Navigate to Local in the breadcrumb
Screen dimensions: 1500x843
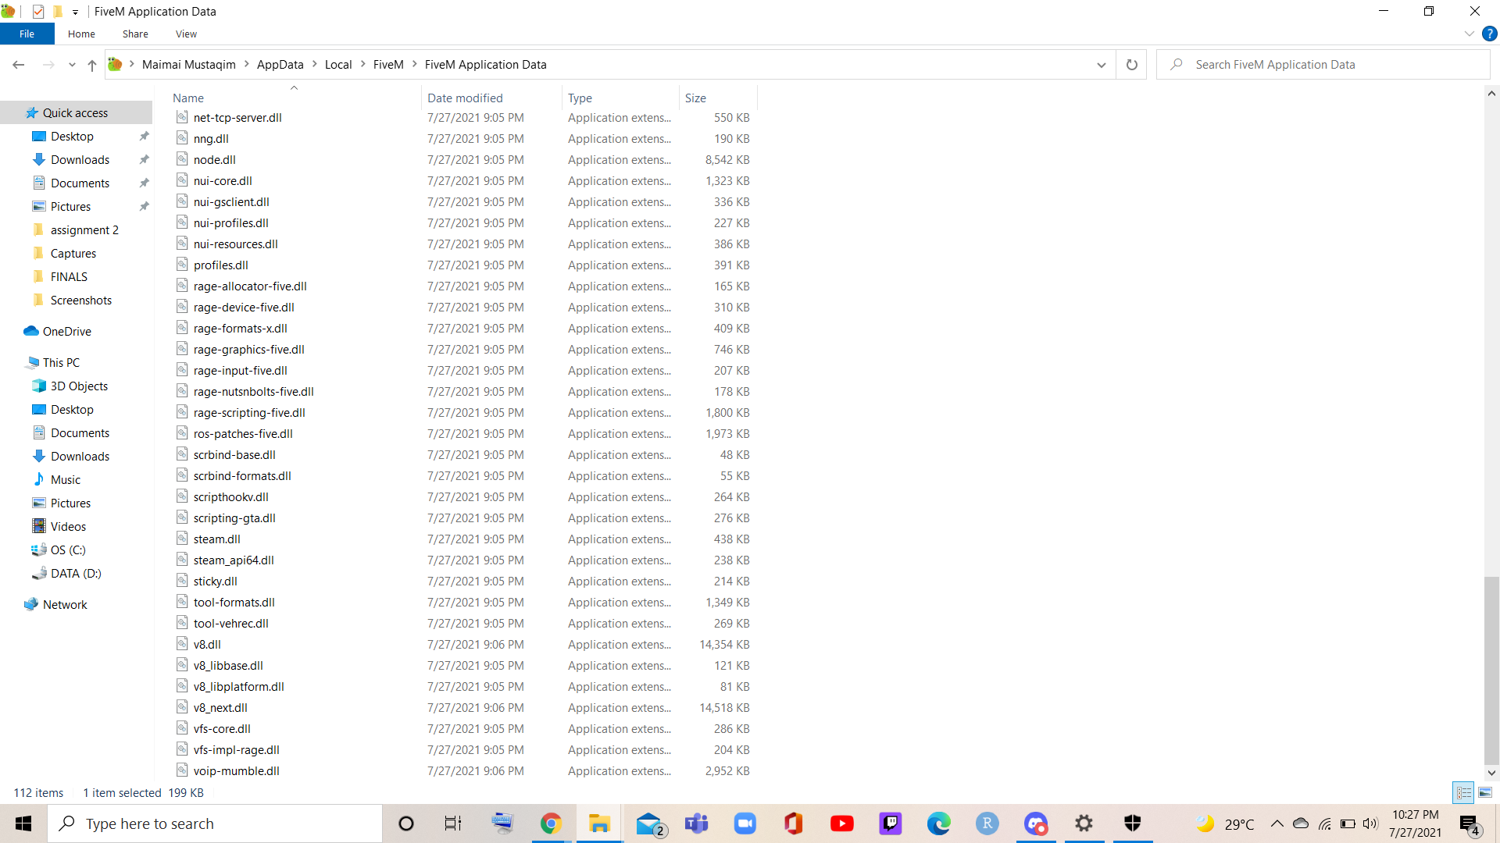[338, 65]
